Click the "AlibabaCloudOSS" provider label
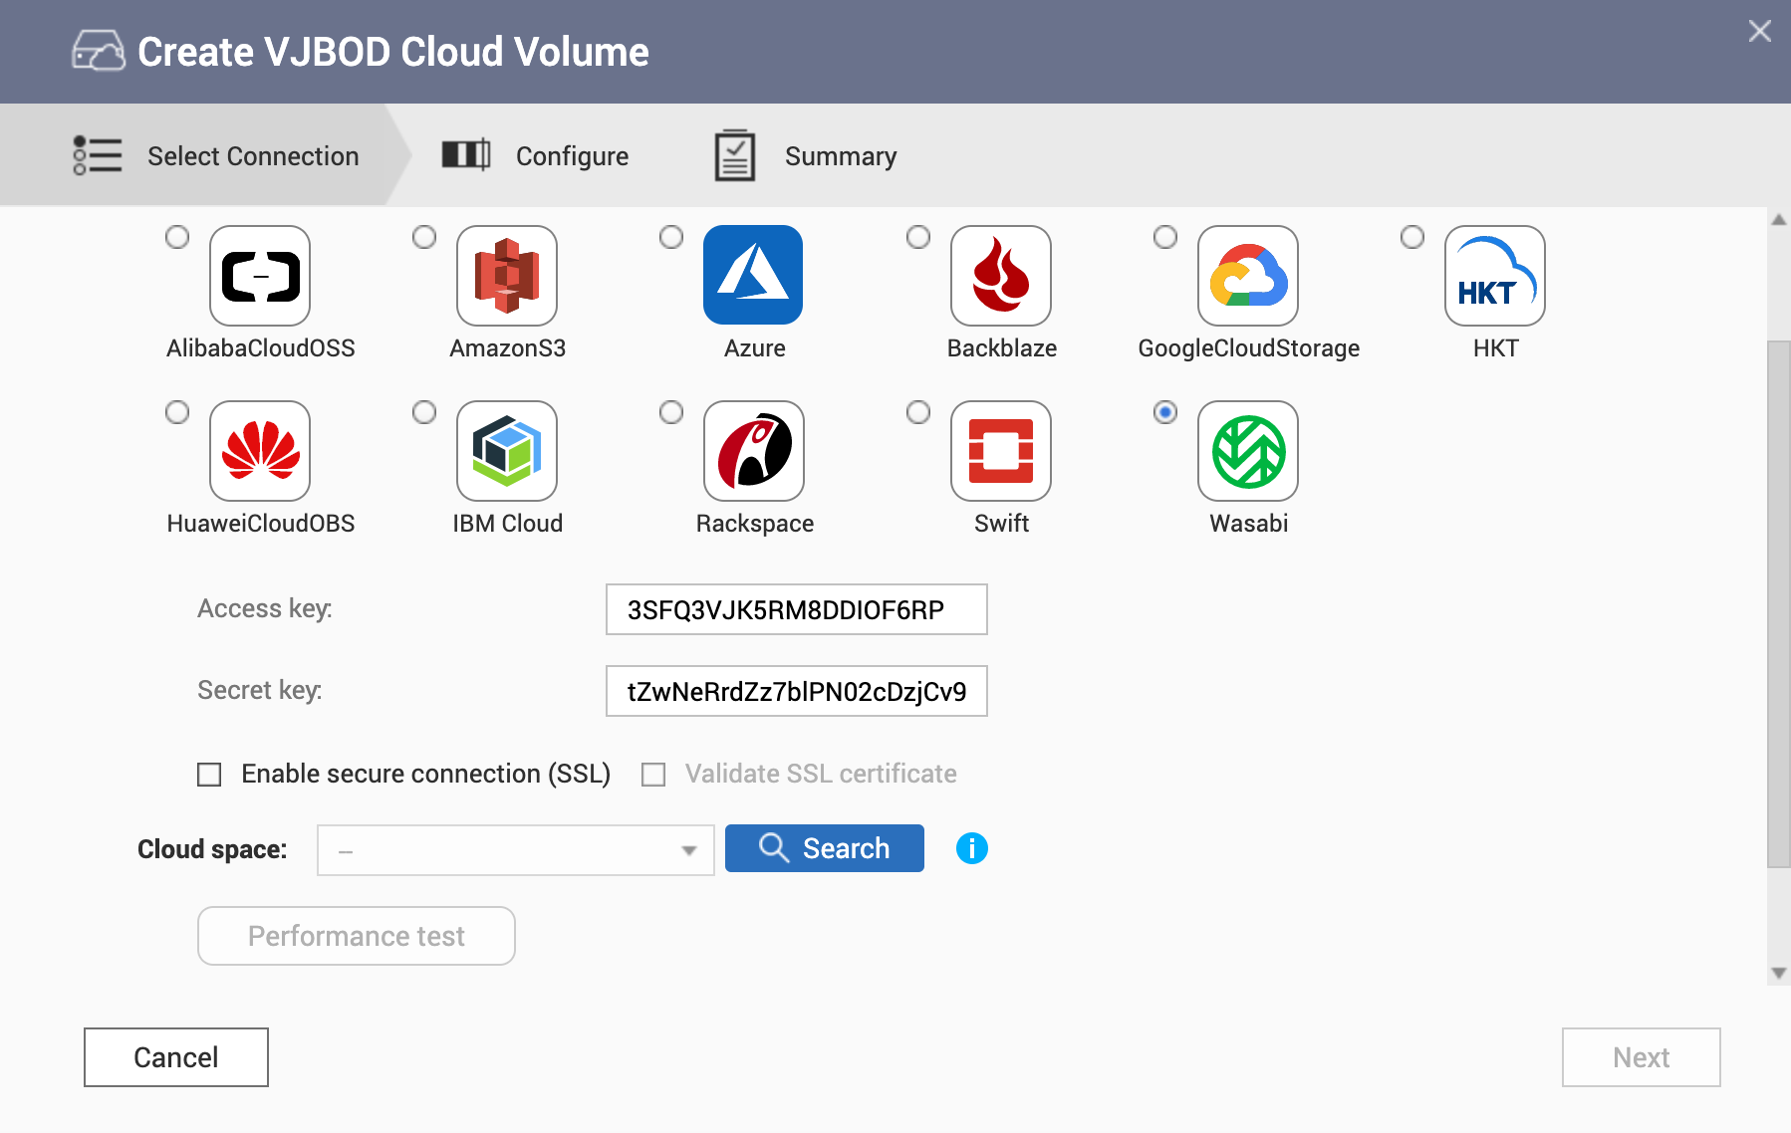 (261, 348)
